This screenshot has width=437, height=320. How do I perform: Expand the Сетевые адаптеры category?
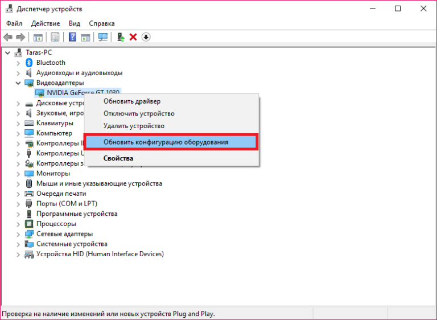18,234
